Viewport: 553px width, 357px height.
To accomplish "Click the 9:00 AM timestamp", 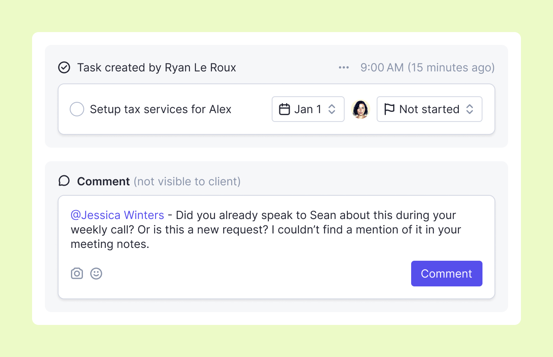I will [427, 67].
